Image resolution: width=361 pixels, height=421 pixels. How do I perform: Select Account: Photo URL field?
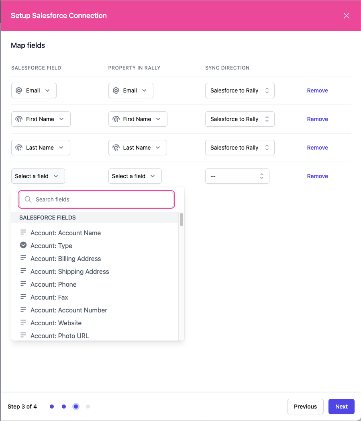point(95,336)
